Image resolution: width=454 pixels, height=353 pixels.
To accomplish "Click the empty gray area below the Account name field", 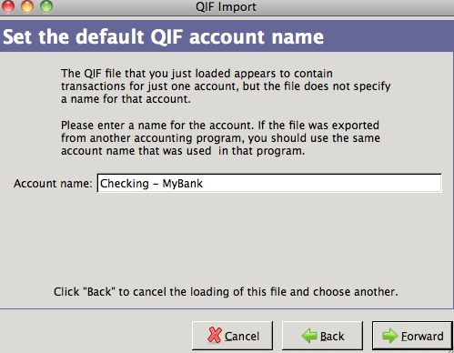I will tap(227, 237).
